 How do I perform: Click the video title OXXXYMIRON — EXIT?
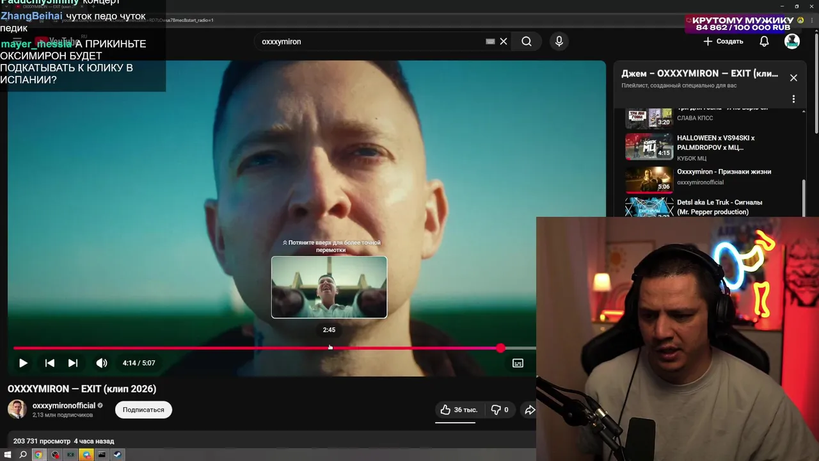(x=82, y=389)
